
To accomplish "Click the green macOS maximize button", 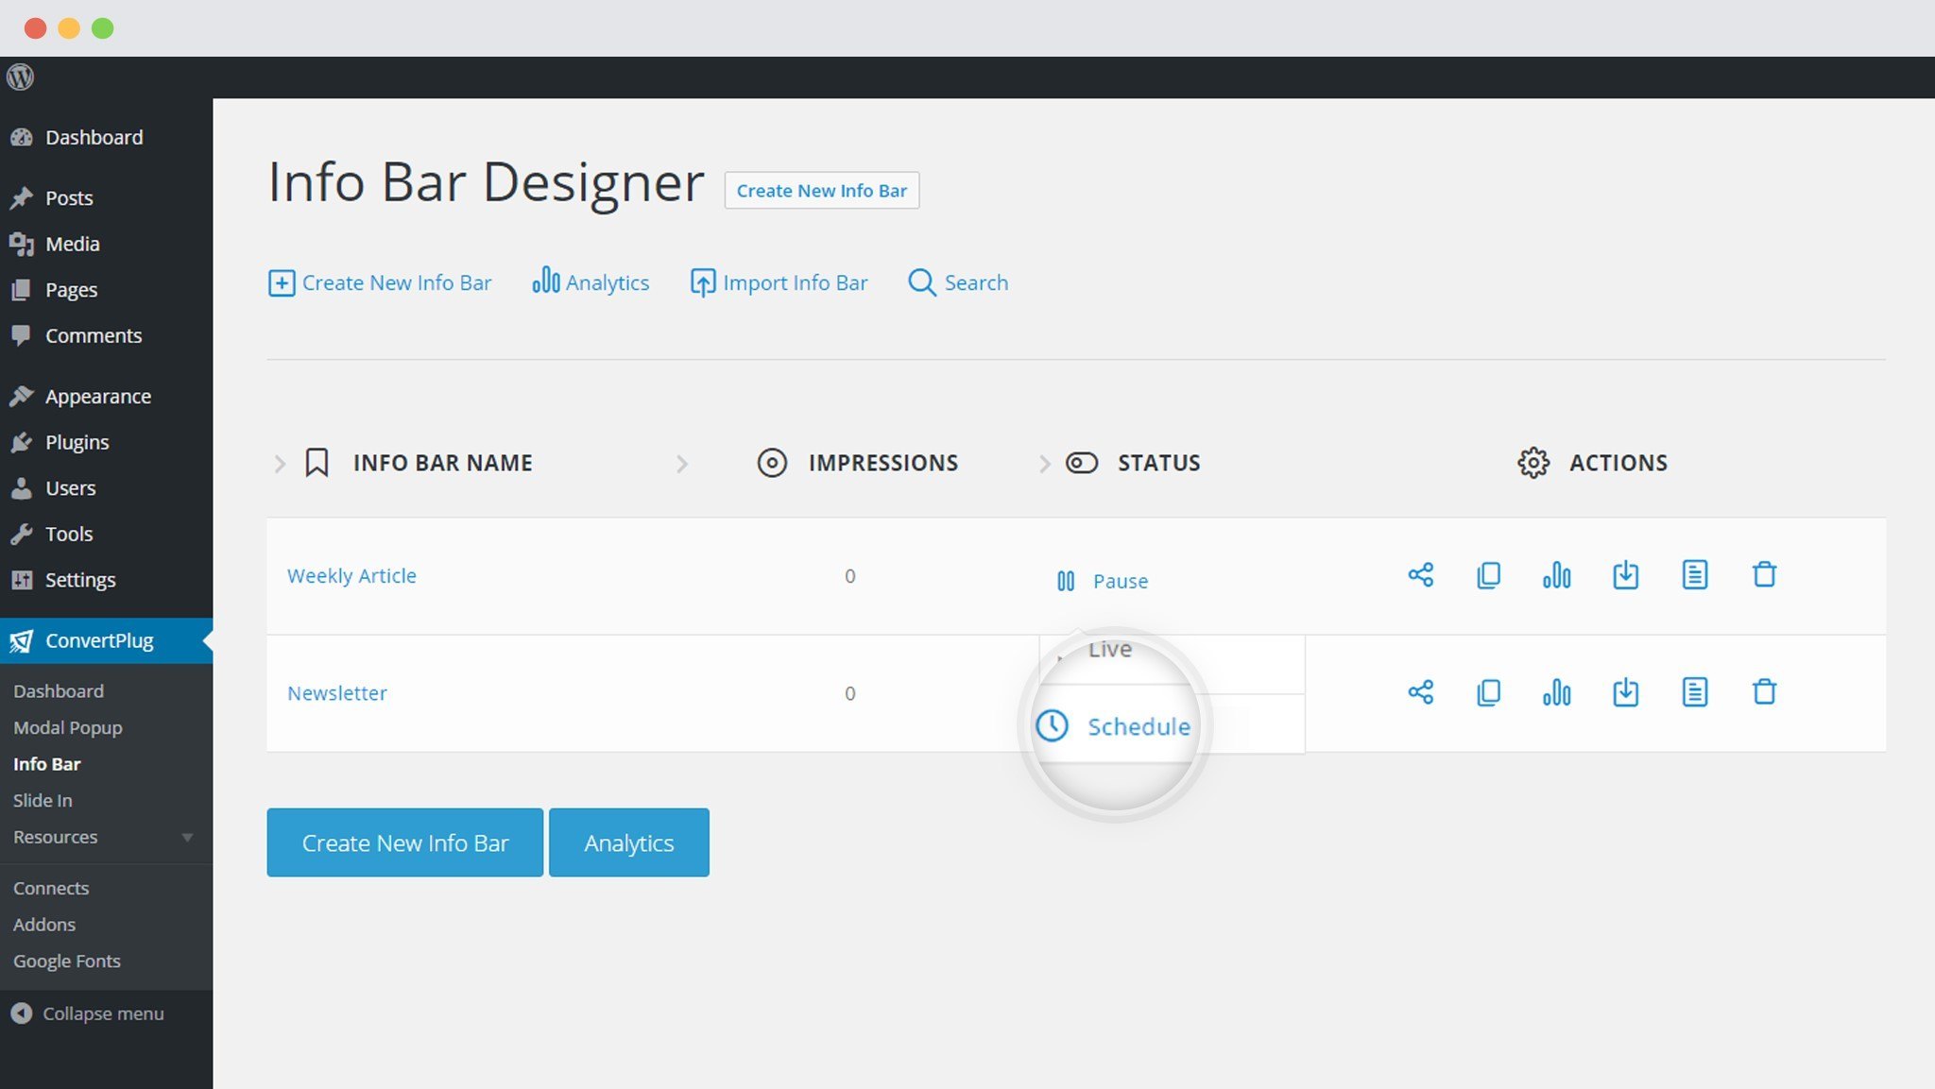I will [x=102, y=28].
